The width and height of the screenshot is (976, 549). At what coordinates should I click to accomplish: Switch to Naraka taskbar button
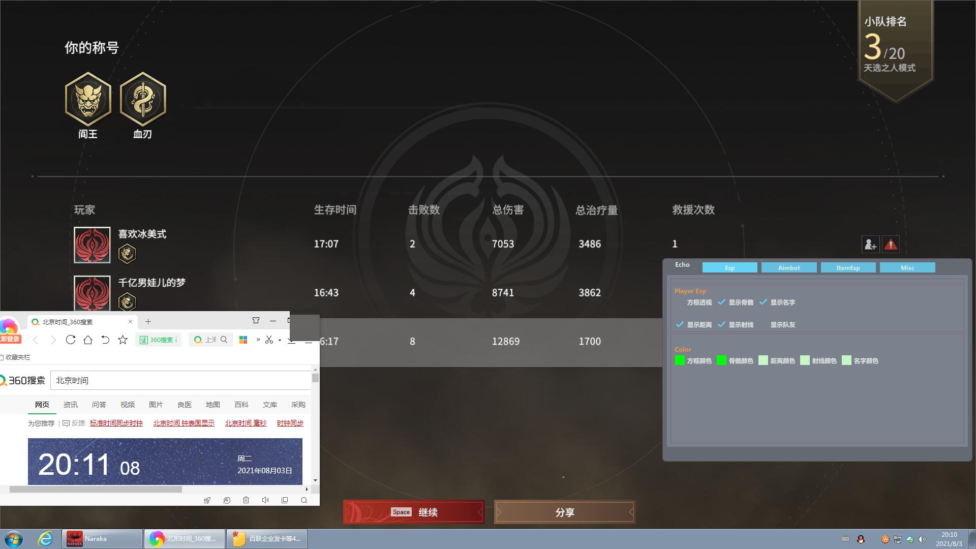pyautogui.click(x=102, y=539)
